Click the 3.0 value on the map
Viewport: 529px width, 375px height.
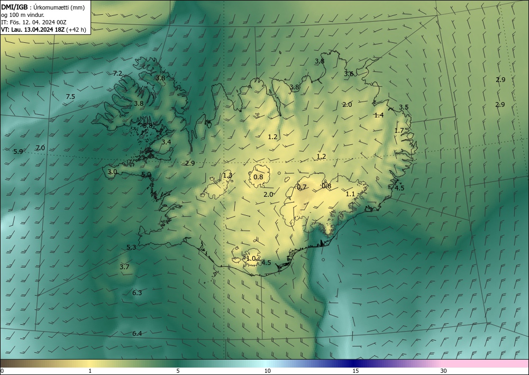(x=112, y=172)
